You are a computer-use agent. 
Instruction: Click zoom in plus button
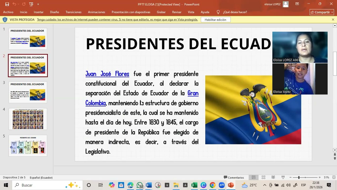320,178
